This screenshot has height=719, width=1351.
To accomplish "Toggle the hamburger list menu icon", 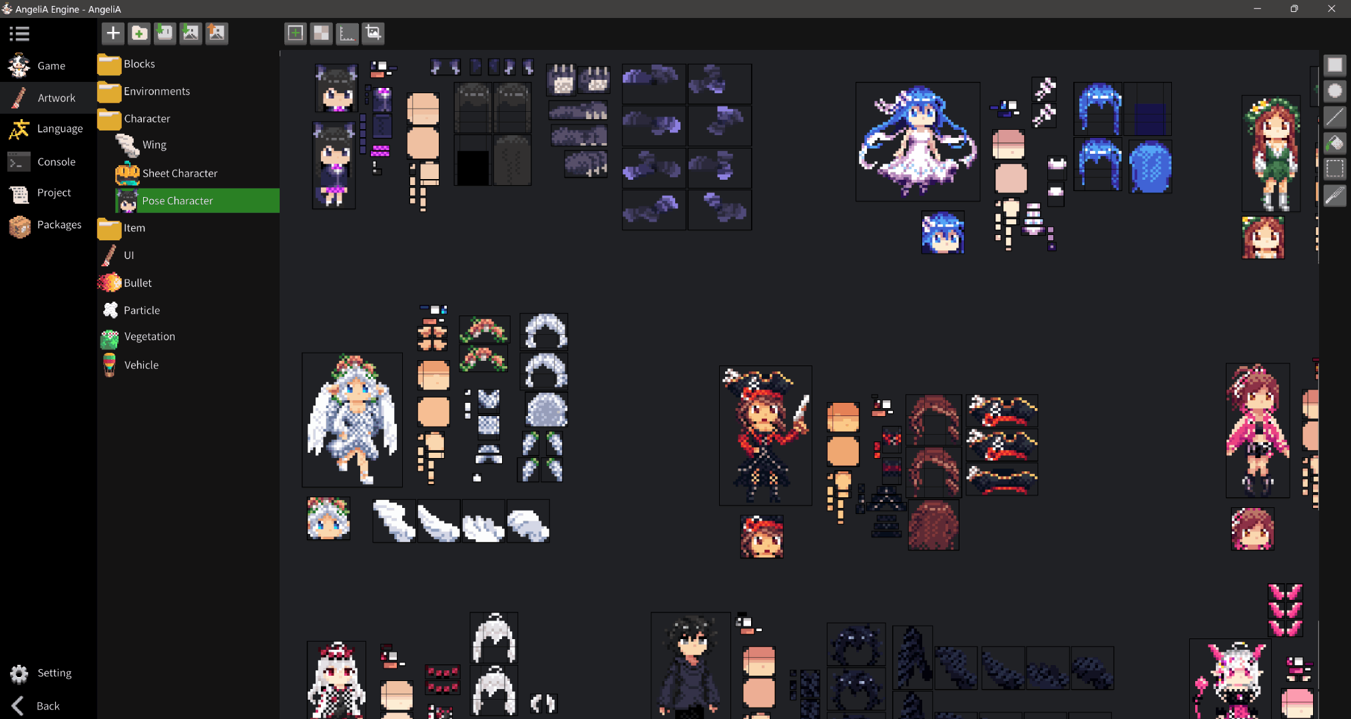I will [19, 33].
